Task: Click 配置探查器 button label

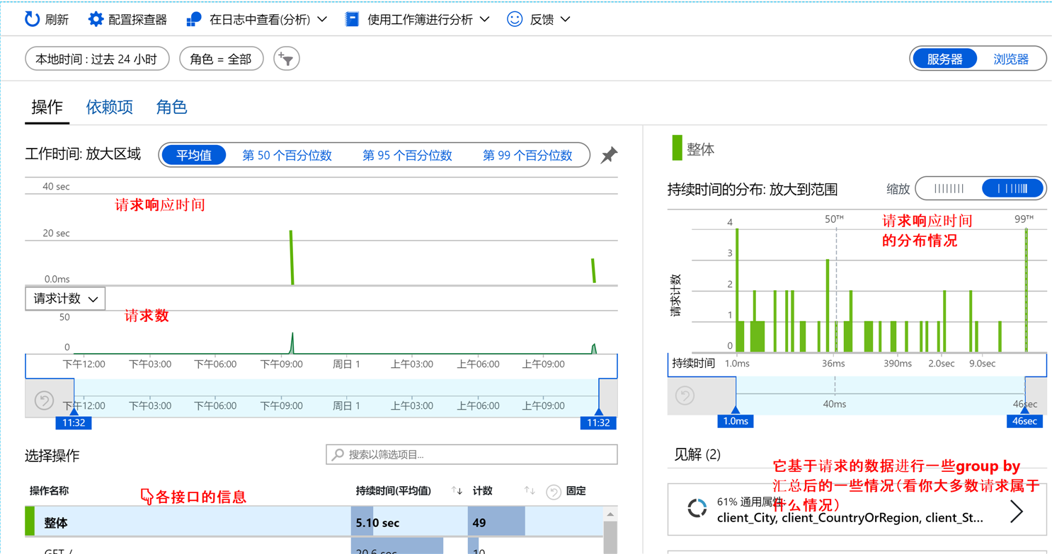Action: pos(137,20)
